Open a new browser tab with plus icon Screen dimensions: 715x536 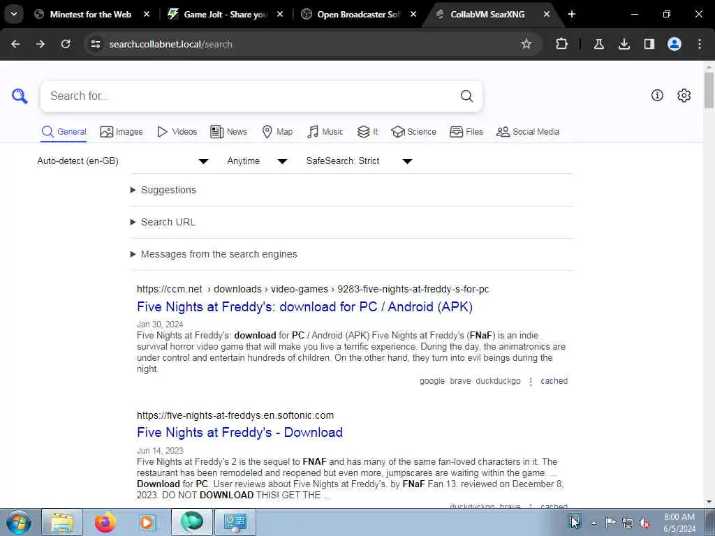[572, 14]
